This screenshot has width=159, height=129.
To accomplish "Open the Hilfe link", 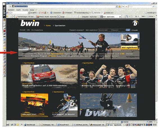I will pyautogui.click(x=28, y=30).
